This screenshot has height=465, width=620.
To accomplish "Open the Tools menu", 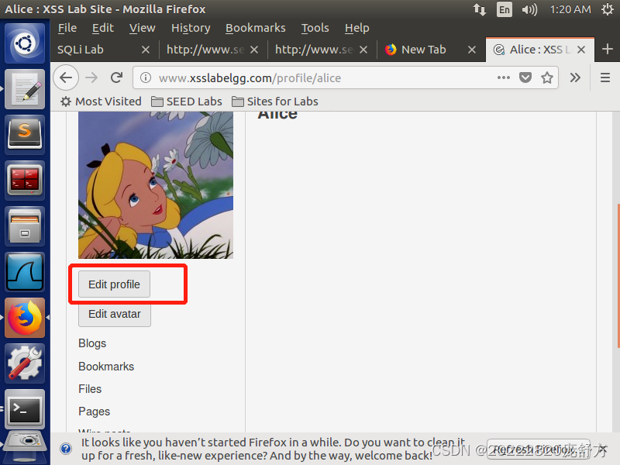I will click(x=315, y=28).
